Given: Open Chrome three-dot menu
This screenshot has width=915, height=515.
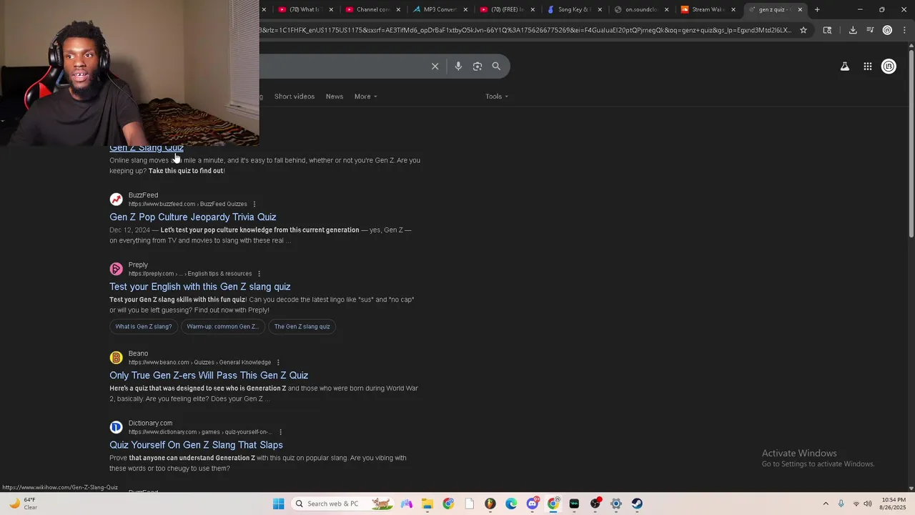Looking at the screenshot, I should pyautogui.click(x=904, y=30).
